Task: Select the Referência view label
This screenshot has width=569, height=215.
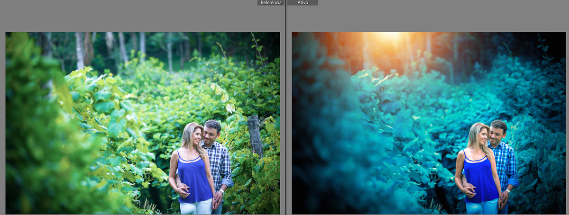Action: pos(271,3)
